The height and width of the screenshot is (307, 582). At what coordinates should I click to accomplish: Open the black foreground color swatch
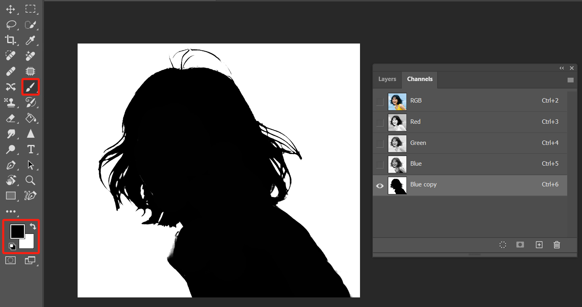coord(17,231)
